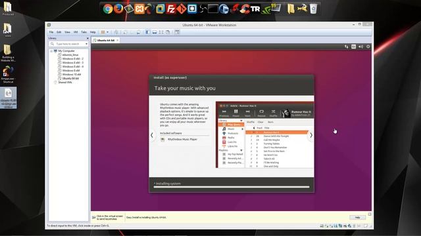Go to previous installer slide arrow
Image resolution: width=421 pixels, height=236 pixels.
(152, 136)
